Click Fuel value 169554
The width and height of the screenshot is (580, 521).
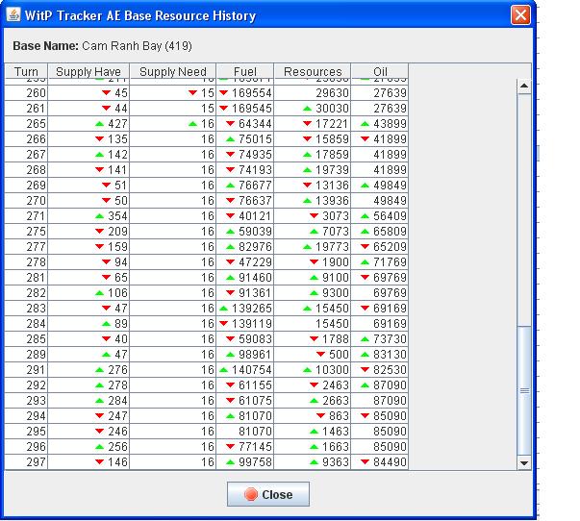pos(252,93)
